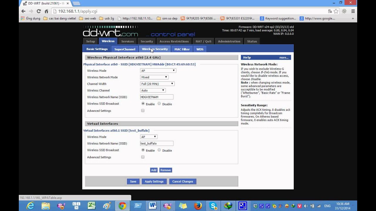
Task: Click the HDGVIETNAM SSID input field
Action: (x=157, y=97)
